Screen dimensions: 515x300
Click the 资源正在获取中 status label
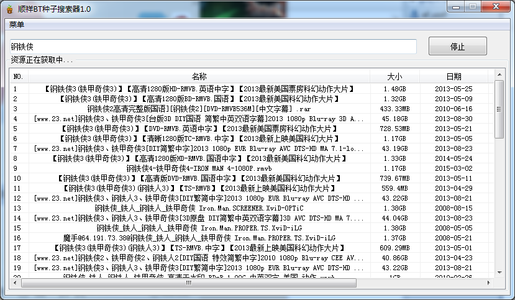click(x=42, y=60)
